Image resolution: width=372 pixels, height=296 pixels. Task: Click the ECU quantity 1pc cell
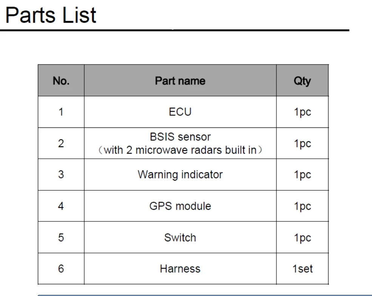[x=302, y=112]
